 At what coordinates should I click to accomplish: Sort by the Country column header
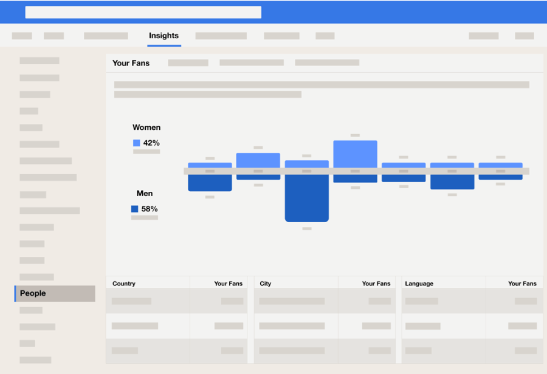coord(124,284)
